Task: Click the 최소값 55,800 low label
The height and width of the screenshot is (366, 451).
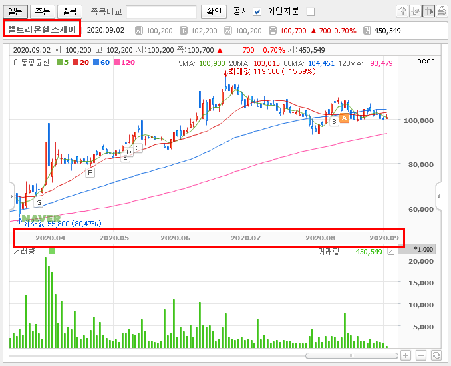Action: 62,224
